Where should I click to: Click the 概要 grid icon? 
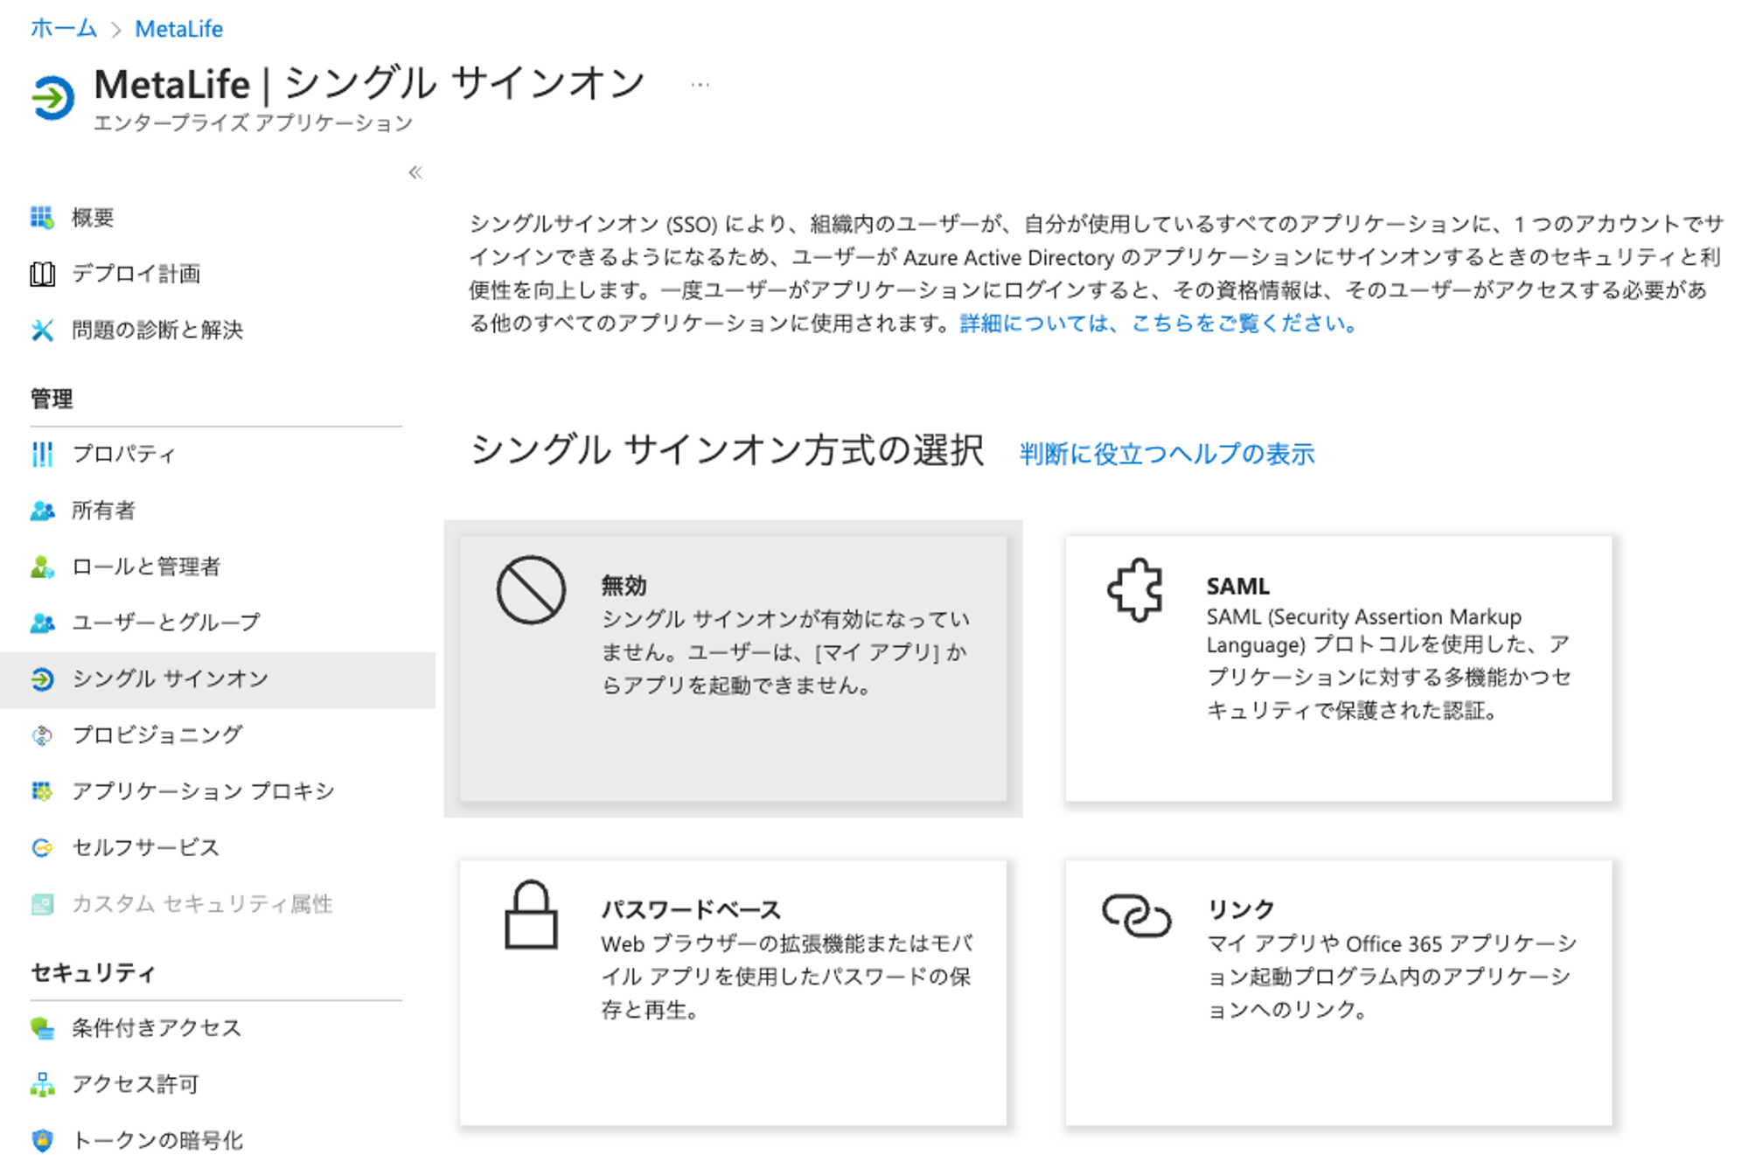(x=42, y=217)
